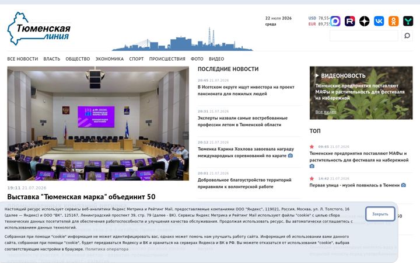Open Добровольное благоустройство территорий article

pos(244,184)
